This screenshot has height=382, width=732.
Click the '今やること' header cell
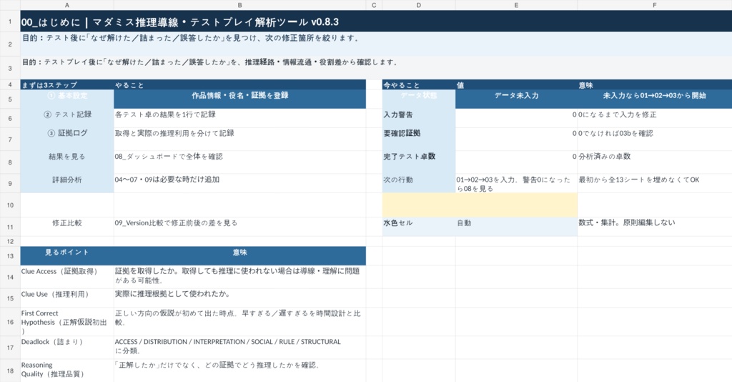point(419,84)
